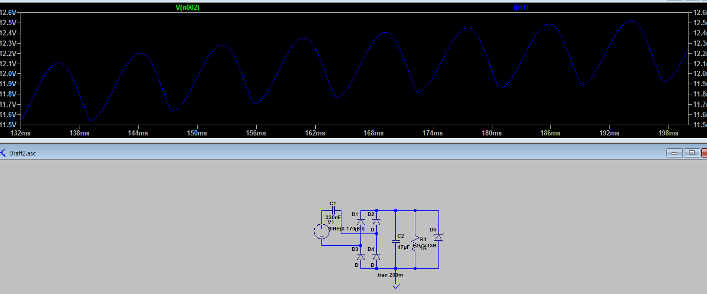
Task: Click the Draft2.asc window title
Action: pyautogui.click(x=23, y=153)
